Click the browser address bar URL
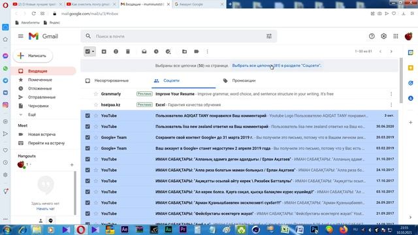Image resolution: width=418 pixels, height=235 pixels. [x=89, y=14]
